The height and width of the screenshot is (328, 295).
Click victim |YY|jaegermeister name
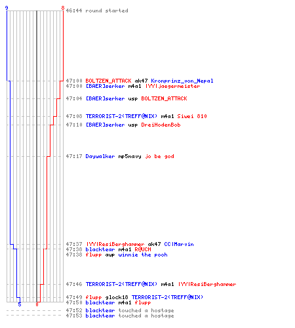click(x=172, y=86)
